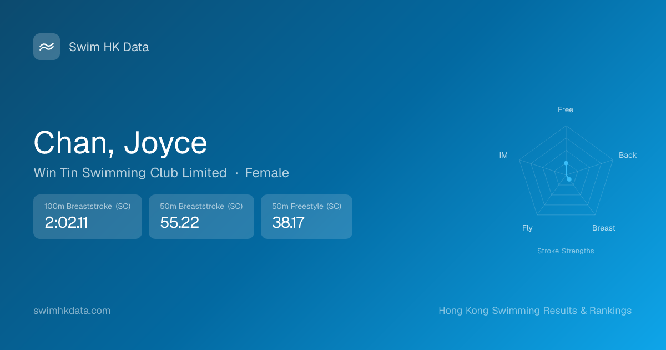666x350 pixels.
Task: Select the Fly axis label on radar chart
Action: point(527,228)
